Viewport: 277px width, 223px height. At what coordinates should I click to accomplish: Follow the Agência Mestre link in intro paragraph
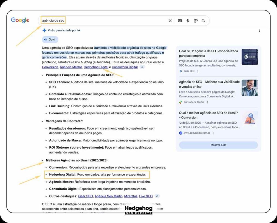pyautogui.click(x=71, y=67)
